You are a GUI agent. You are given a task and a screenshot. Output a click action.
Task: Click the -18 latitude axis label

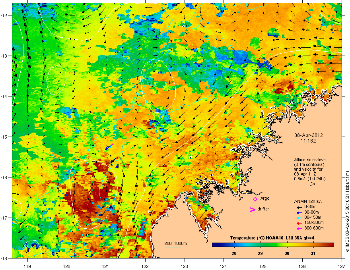[x=4, y=258]
